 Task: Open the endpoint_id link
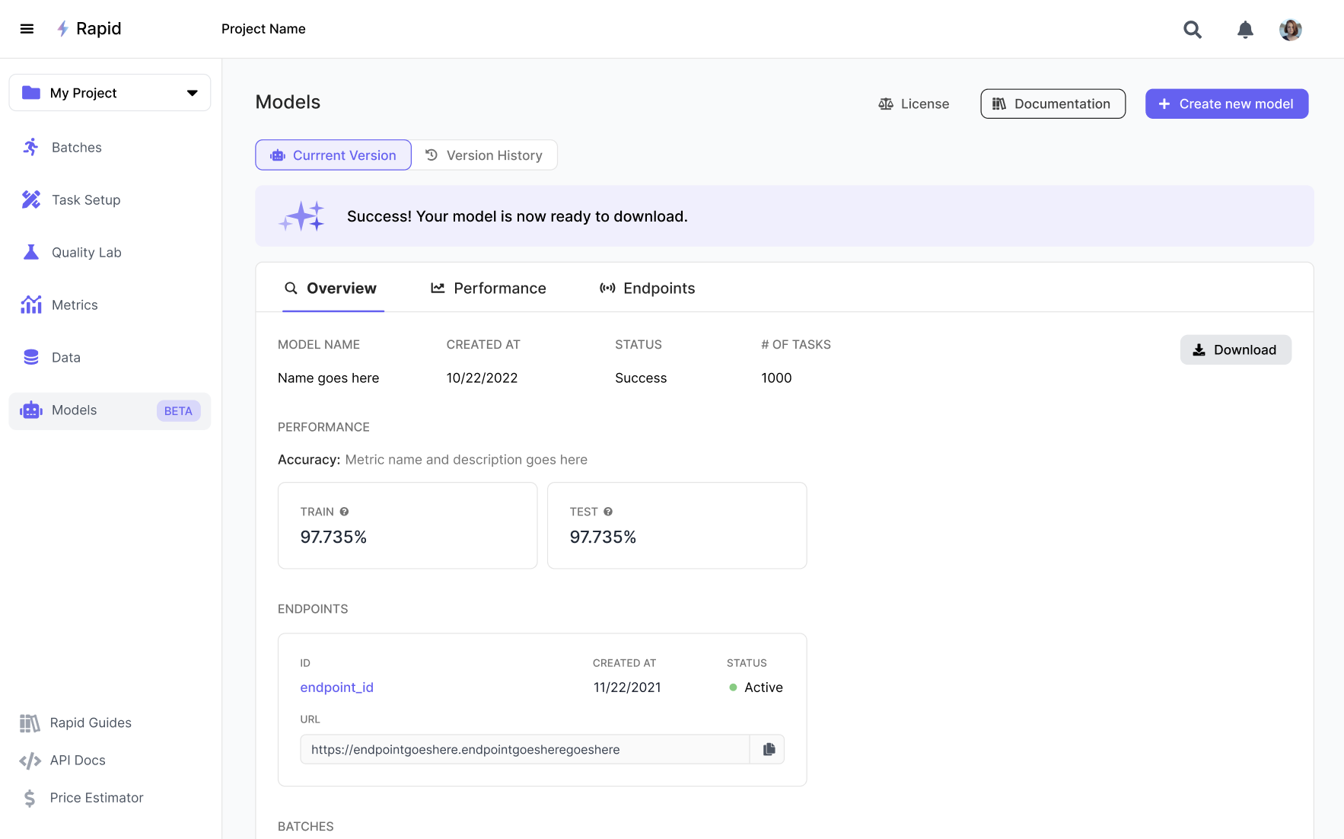(x=336, y=687)
